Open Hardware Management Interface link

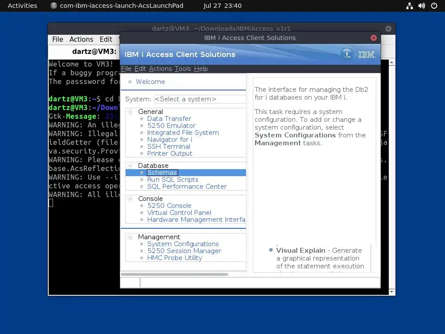click(x=196, y=220)
